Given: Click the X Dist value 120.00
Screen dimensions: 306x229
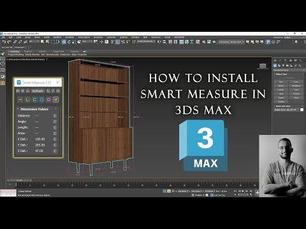Looking at the screenshot, I should [40, 139].
